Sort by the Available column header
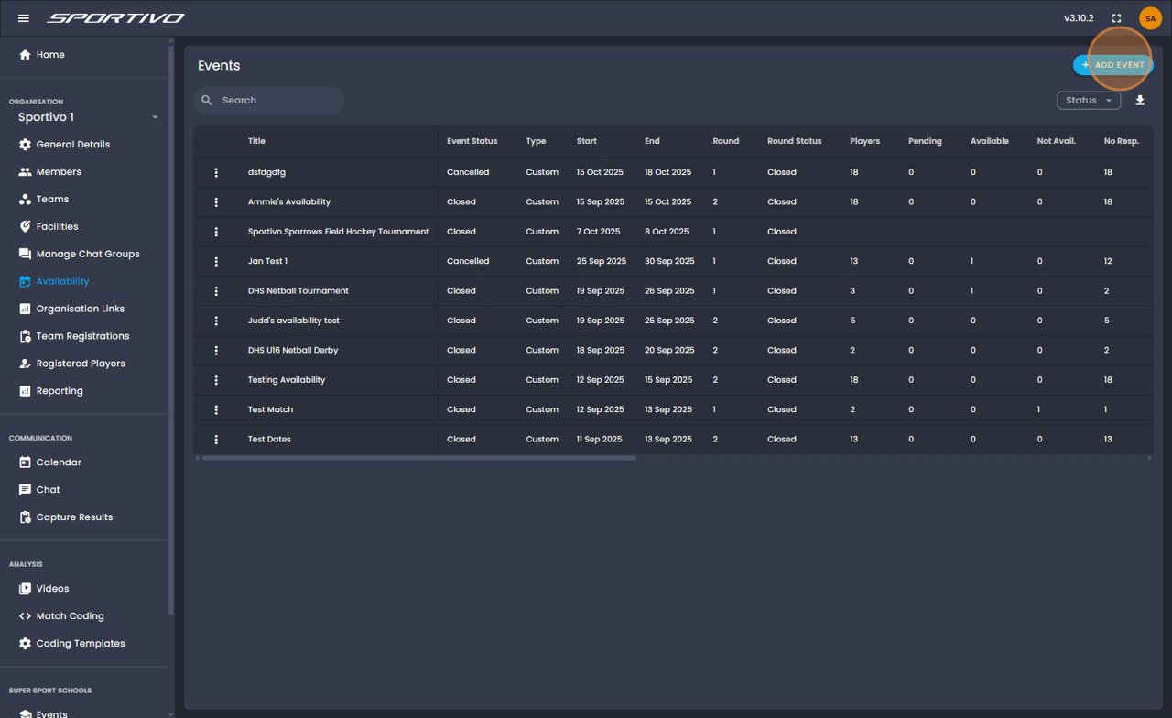The width and height of the screenshot is (1172, 718). [x=990, y=142]
